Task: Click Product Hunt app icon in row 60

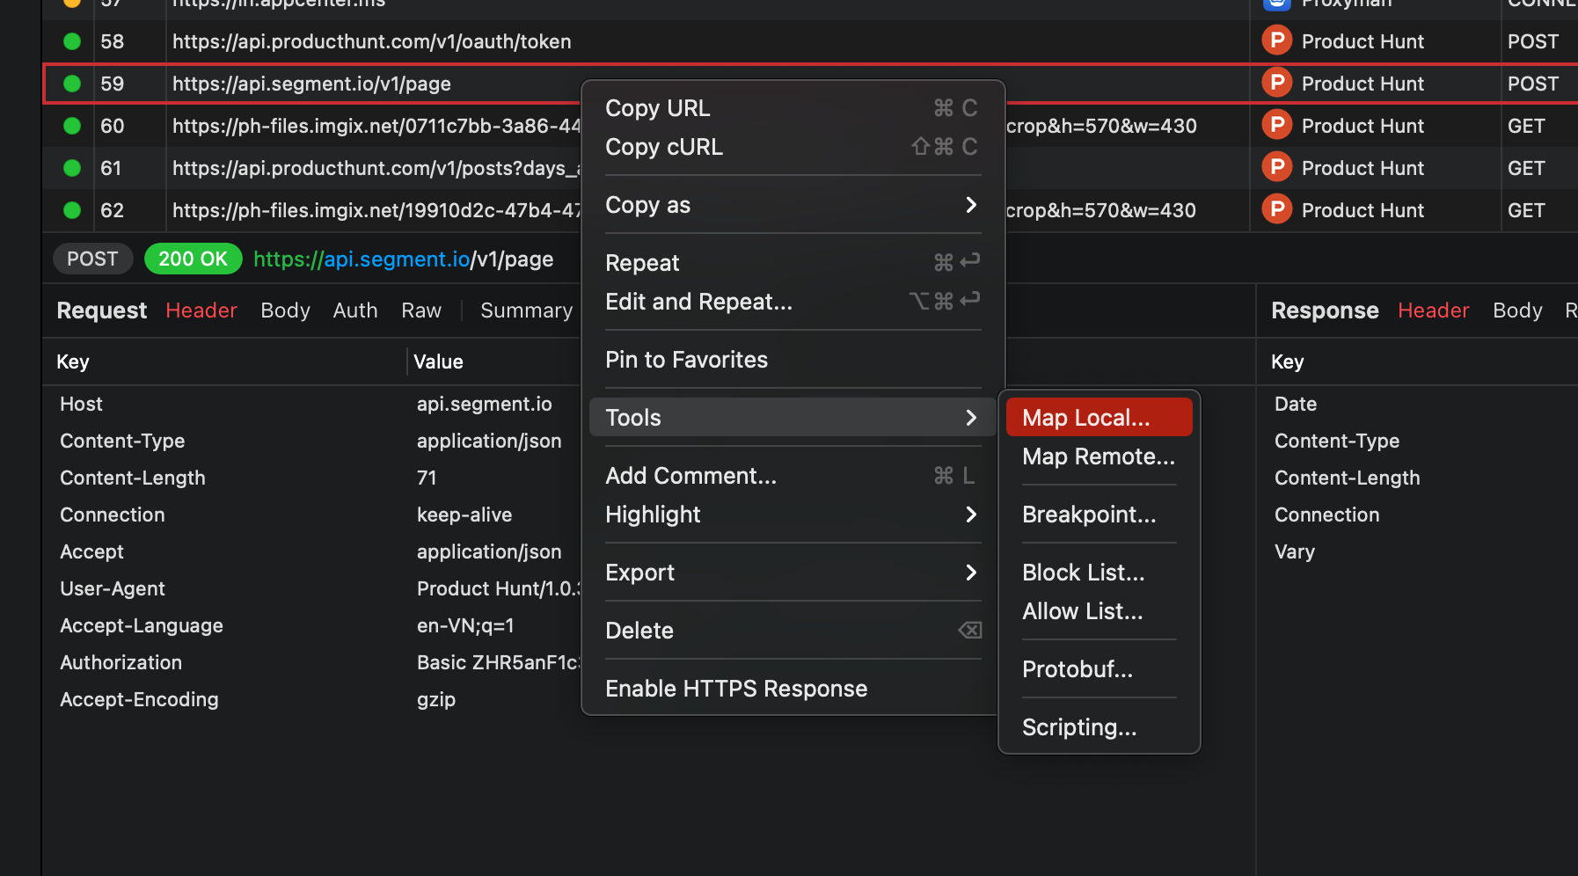Action: point(1276,125)
